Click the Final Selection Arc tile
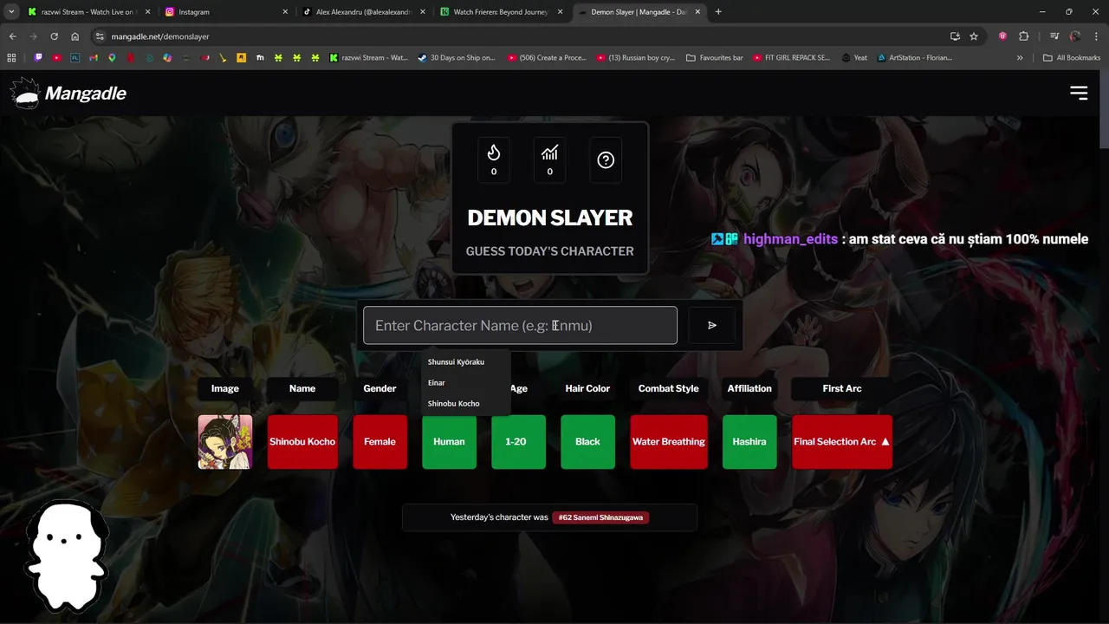The width and height of the screenshot is (1109, 624). [x=842, y=442]
